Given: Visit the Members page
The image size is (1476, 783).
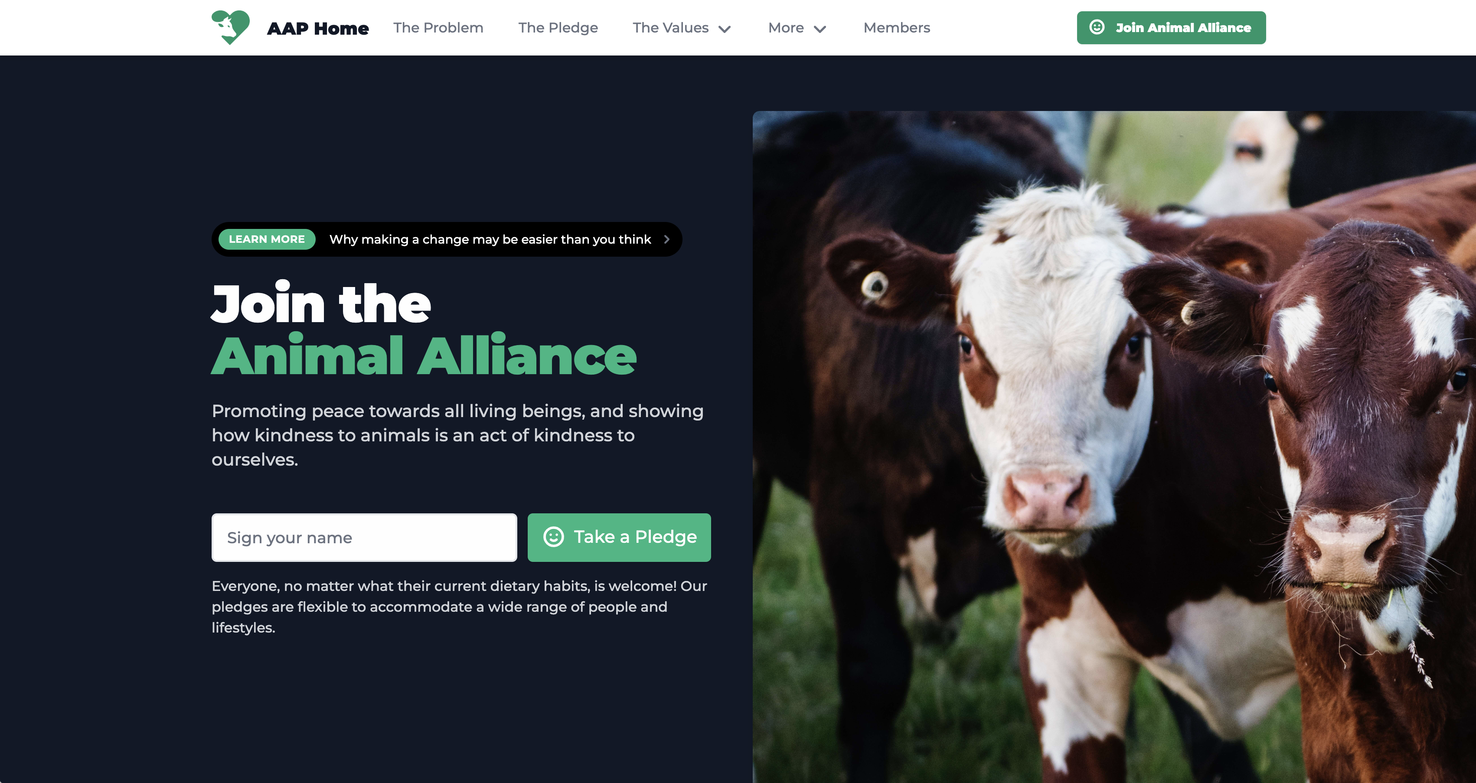Looking at the screenshot, I should [897, 27].
